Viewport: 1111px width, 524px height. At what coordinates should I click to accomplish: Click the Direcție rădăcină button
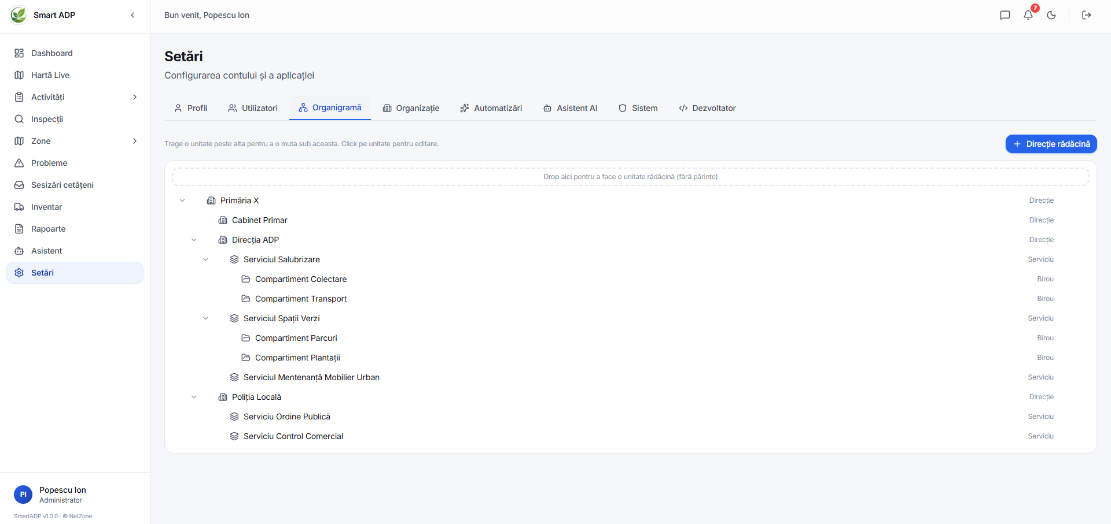1051,144
